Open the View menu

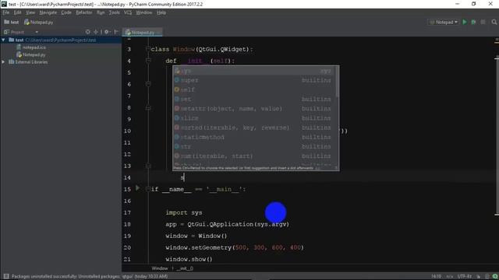click(30, 12)
